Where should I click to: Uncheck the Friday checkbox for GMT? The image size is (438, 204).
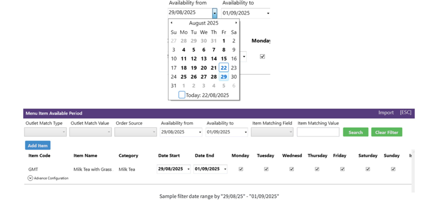pos(343,169)
